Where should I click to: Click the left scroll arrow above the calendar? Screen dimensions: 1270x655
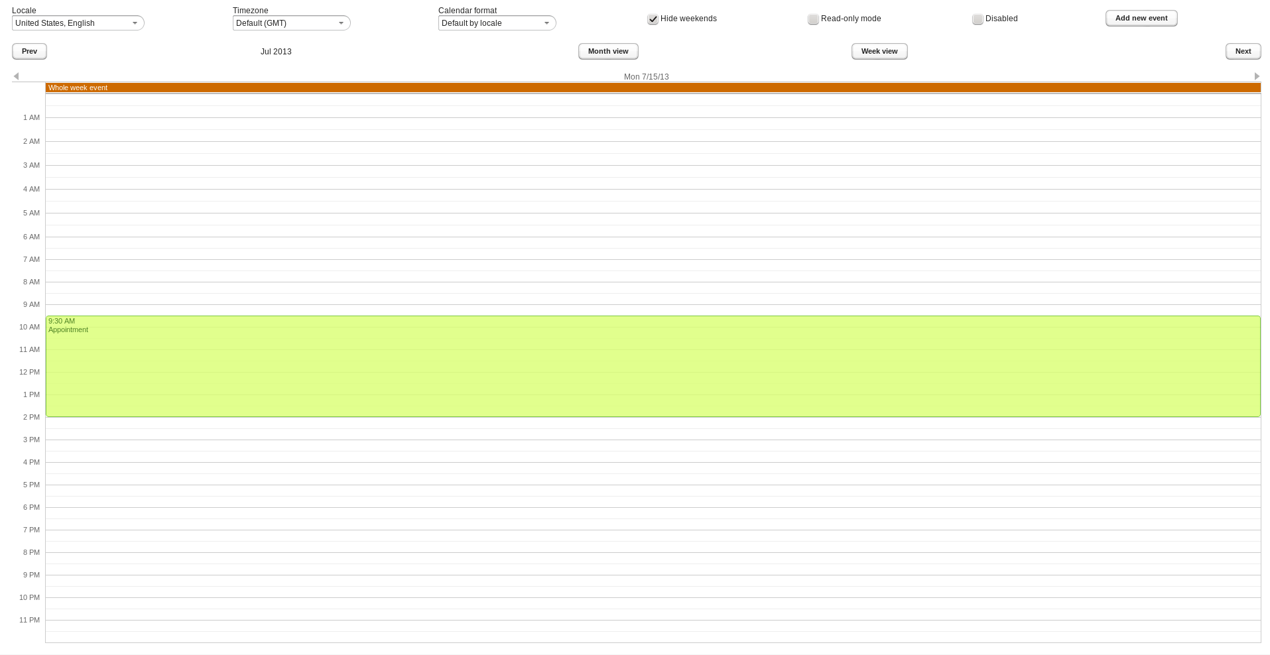(16, 76)
